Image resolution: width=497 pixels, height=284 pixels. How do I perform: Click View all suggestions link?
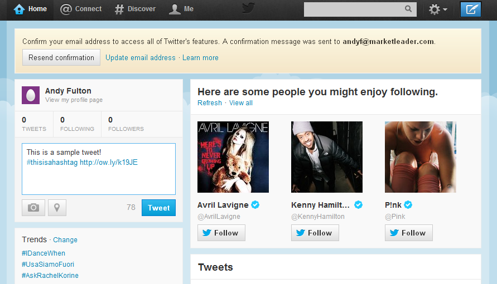coord(241,103)
